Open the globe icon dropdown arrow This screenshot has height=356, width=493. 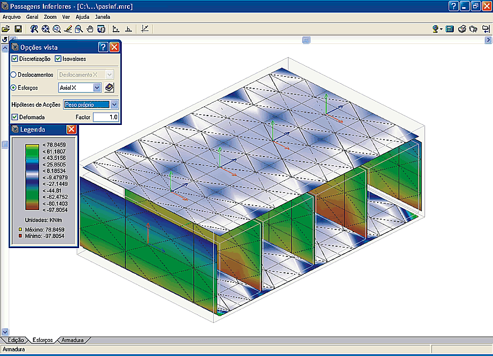[x=441, y=29]
